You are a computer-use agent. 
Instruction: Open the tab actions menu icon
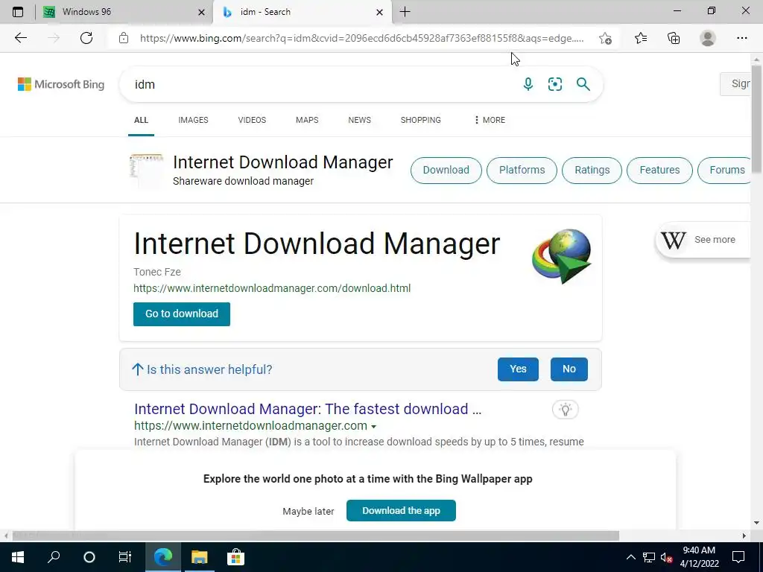pyautogui.click(x=18, y=12)
